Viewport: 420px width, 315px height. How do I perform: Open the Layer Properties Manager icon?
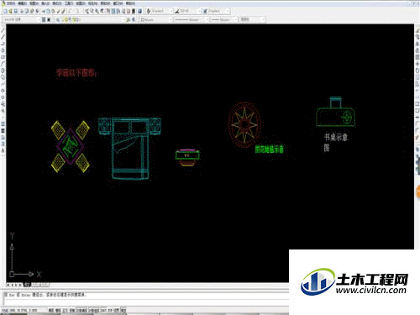pyautogui.click(x=57, y=19)
